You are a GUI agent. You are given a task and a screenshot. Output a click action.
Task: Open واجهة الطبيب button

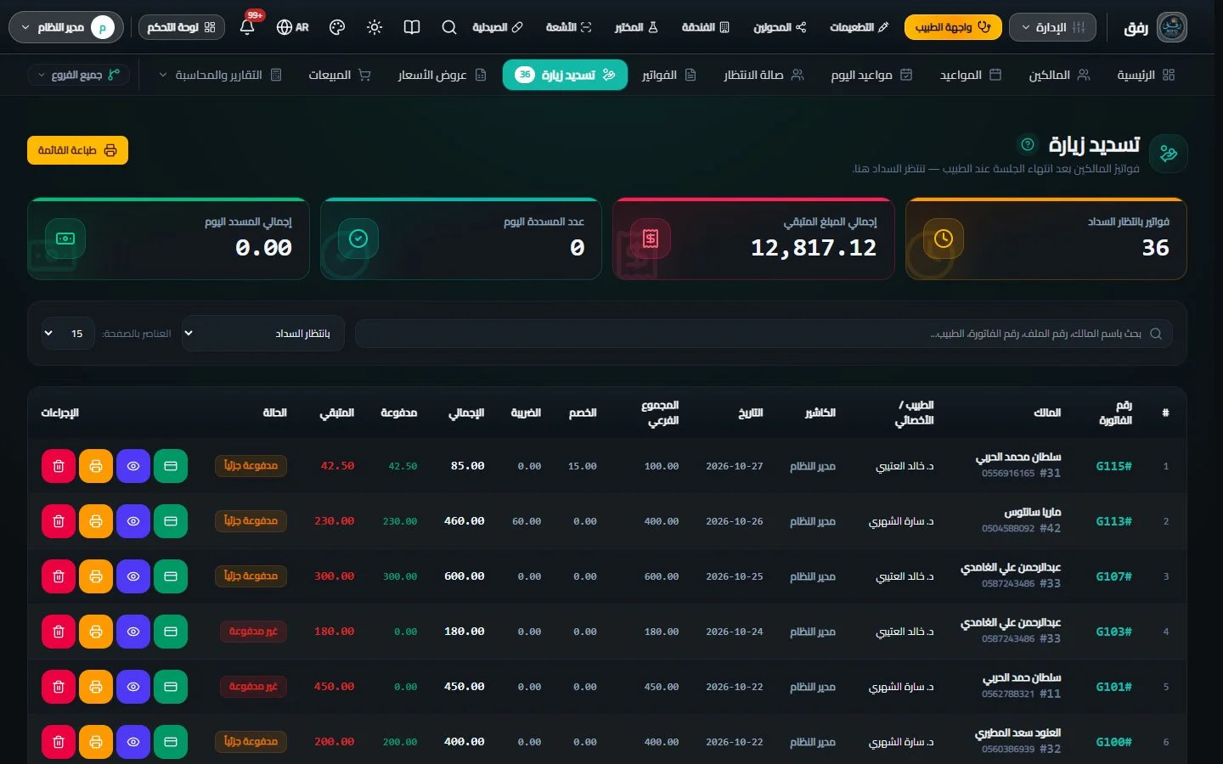953,27
